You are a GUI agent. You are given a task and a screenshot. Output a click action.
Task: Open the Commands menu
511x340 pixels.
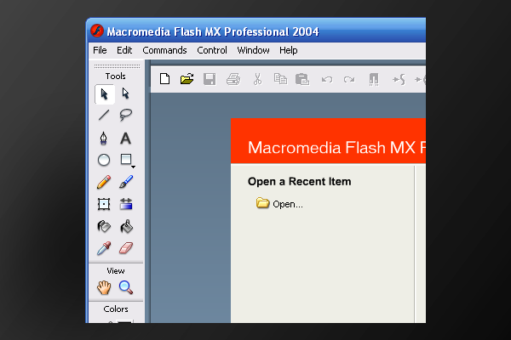pos(164,50)
